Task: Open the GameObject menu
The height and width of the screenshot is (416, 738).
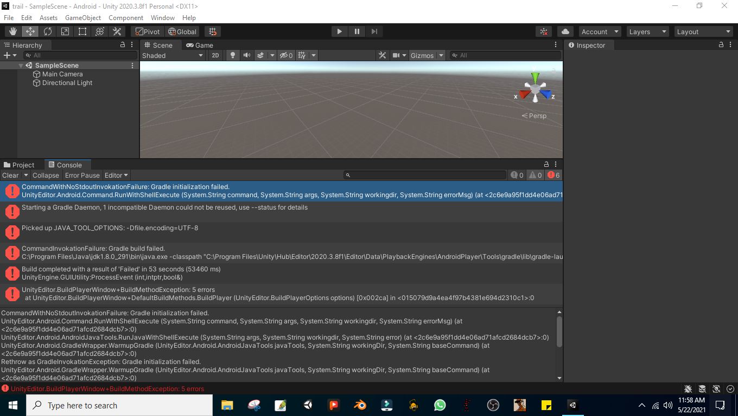Action: 83,18
